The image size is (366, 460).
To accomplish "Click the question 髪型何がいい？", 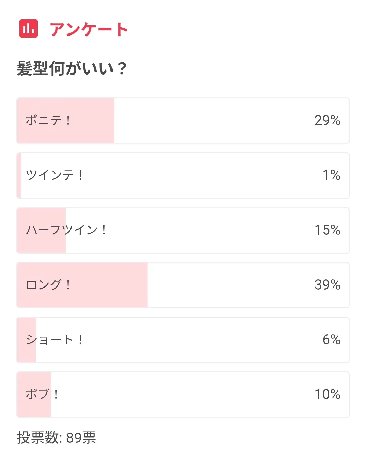I will pyautogui.click(x=72, y=68).
